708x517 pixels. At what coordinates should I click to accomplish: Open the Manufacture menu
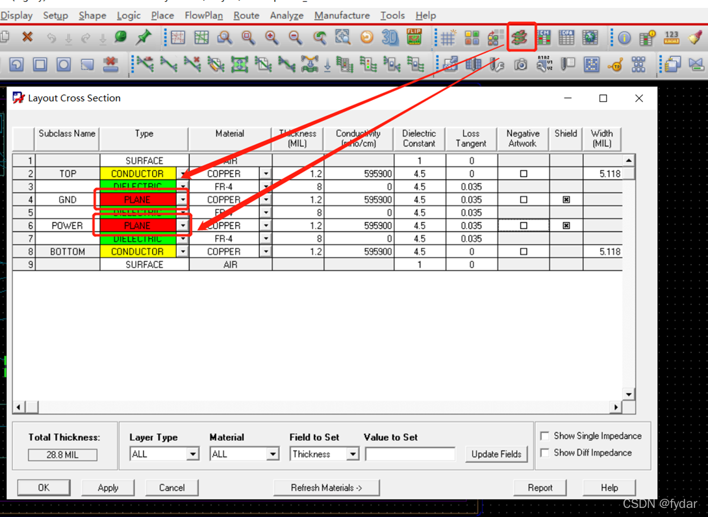coord(342,16)
